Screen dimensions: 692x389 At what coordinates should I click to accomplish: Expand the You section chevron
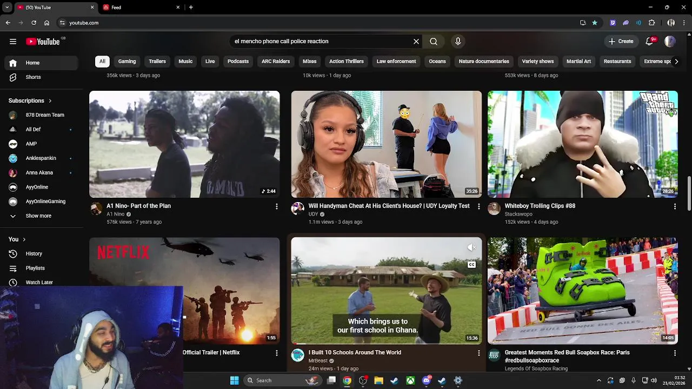pos(24,239)
